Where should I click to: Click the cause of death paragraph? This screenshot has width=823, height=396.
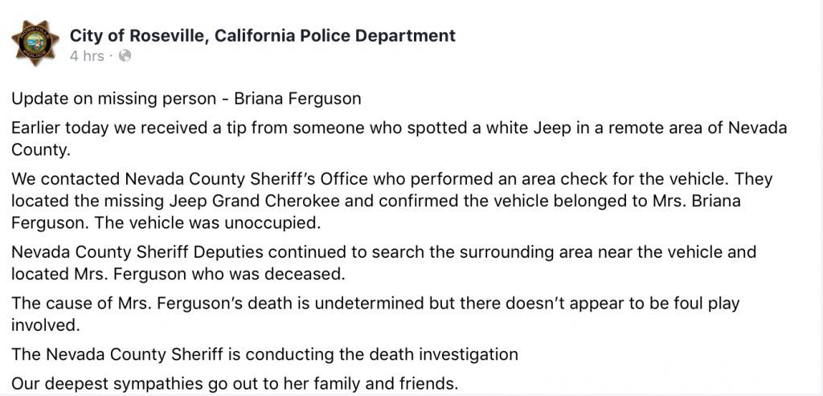[x=375, y=314]
